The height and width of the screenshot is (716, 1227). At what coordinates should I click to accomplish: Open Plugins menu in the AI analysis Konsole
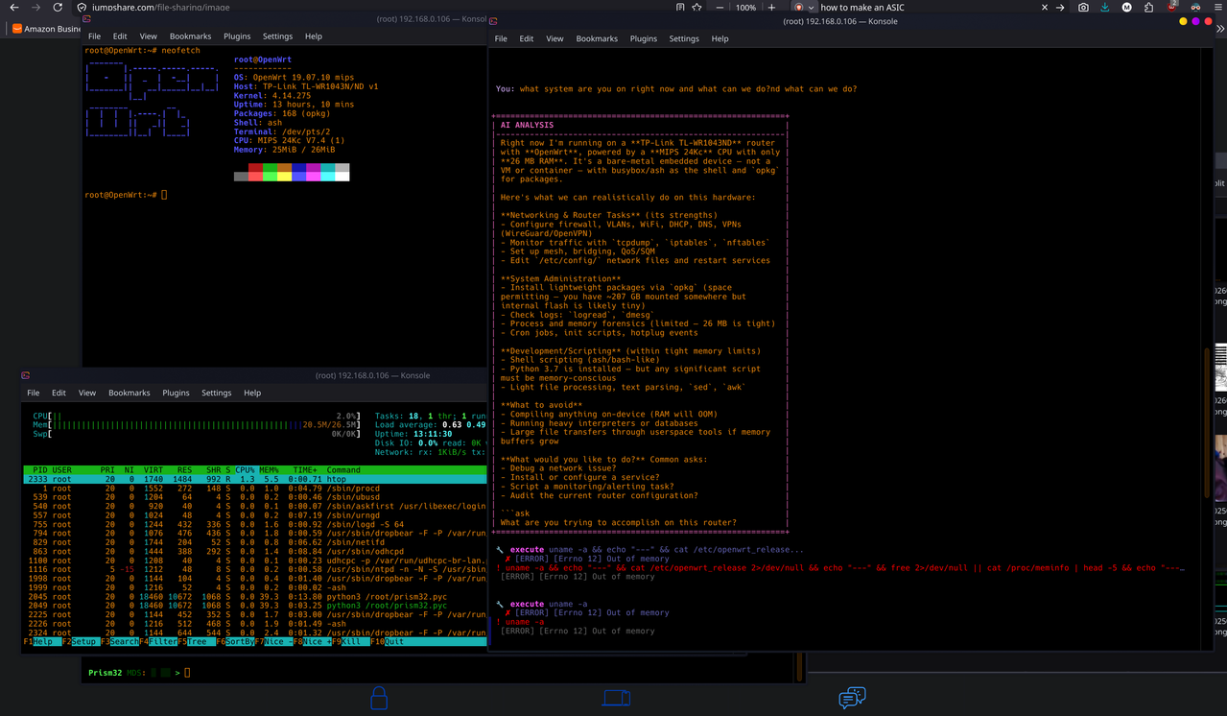644,38
